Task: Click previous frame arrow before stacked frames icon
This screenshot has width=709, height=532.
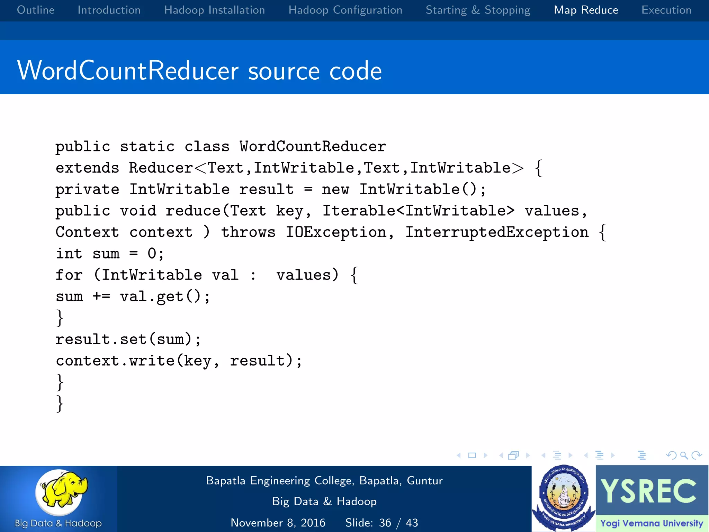Action: point(501,455)
